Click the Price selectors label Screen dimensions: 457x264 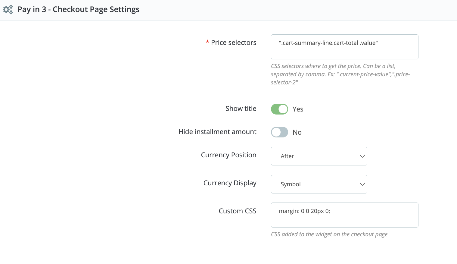click(234, 42)
